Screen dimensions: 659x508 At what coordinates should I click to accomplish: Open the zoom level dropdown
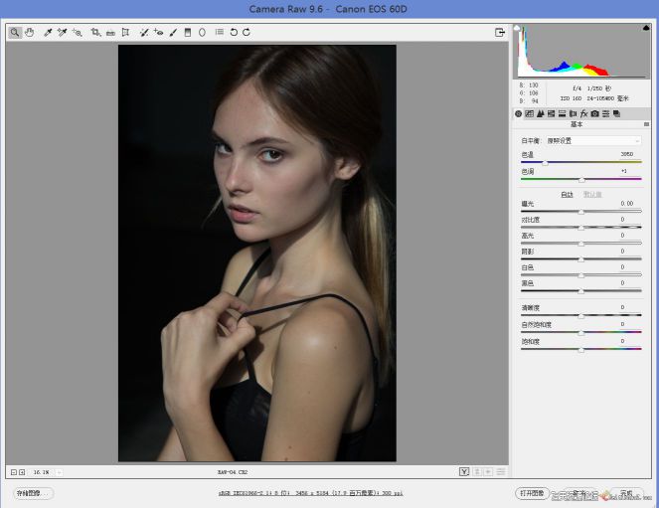[59, 472]
